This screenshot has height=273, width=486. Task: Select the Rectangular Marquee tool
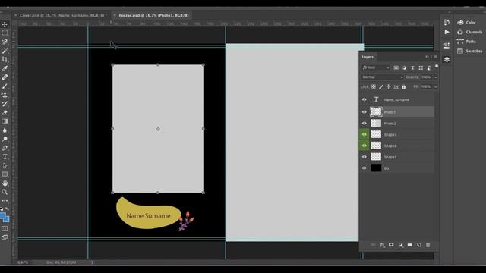point(5,33)
